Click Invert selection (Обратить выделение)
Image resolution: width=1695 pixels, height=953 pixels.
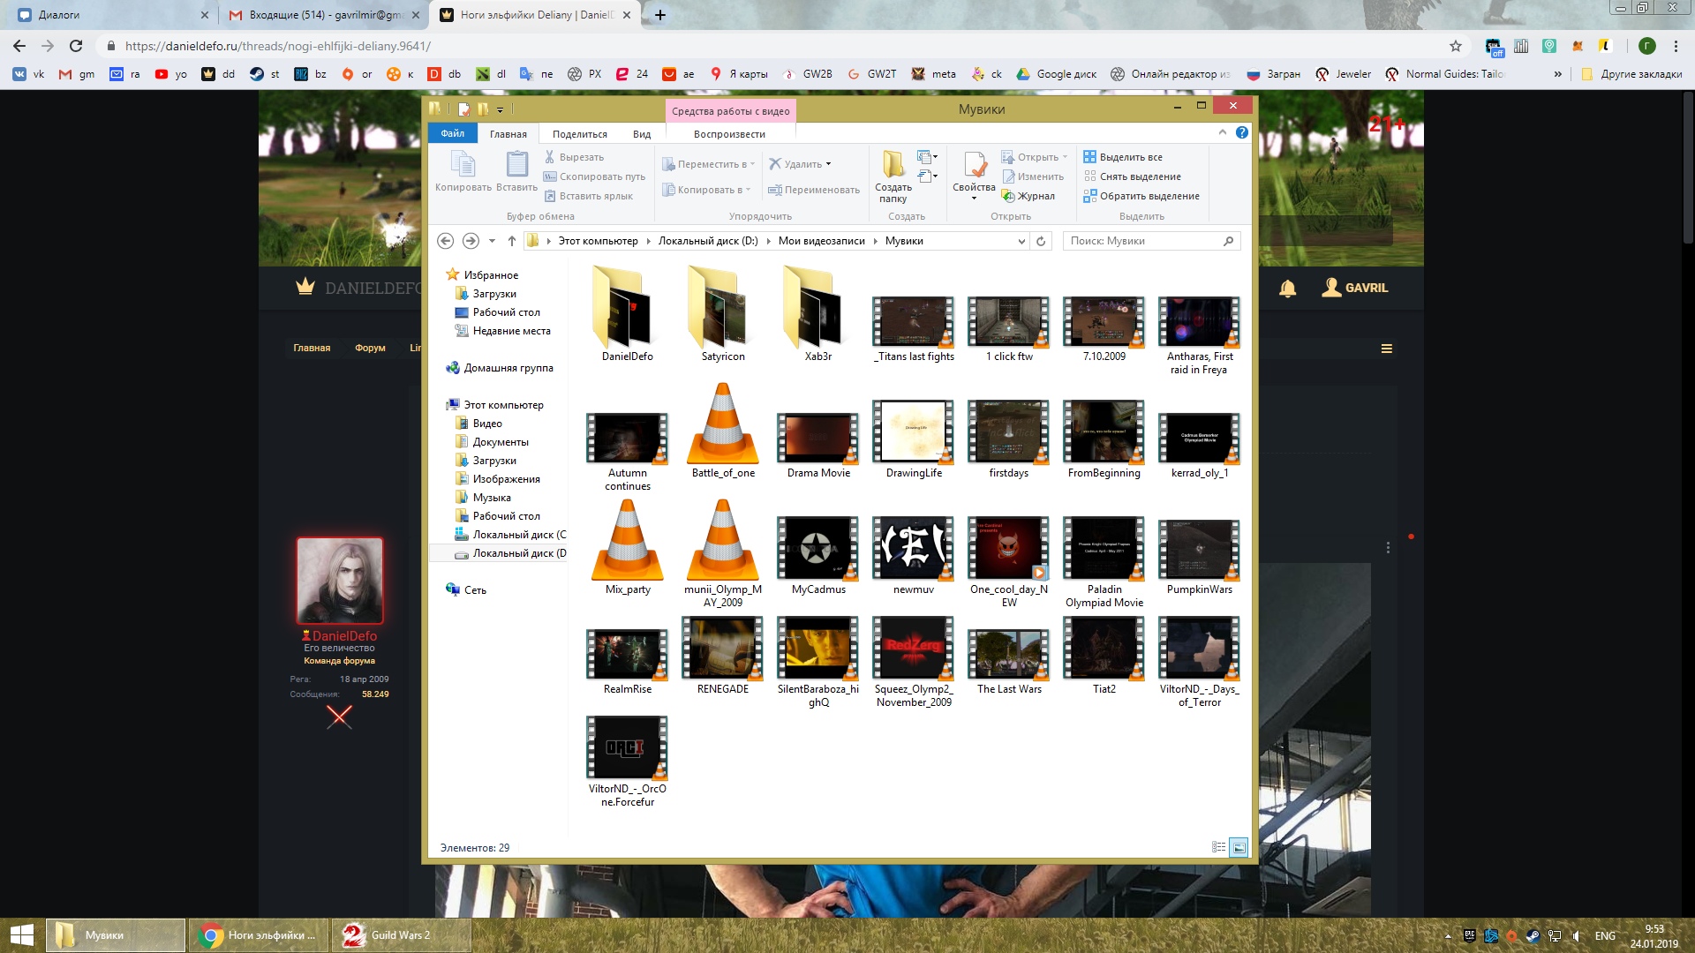click(1141, 196)
